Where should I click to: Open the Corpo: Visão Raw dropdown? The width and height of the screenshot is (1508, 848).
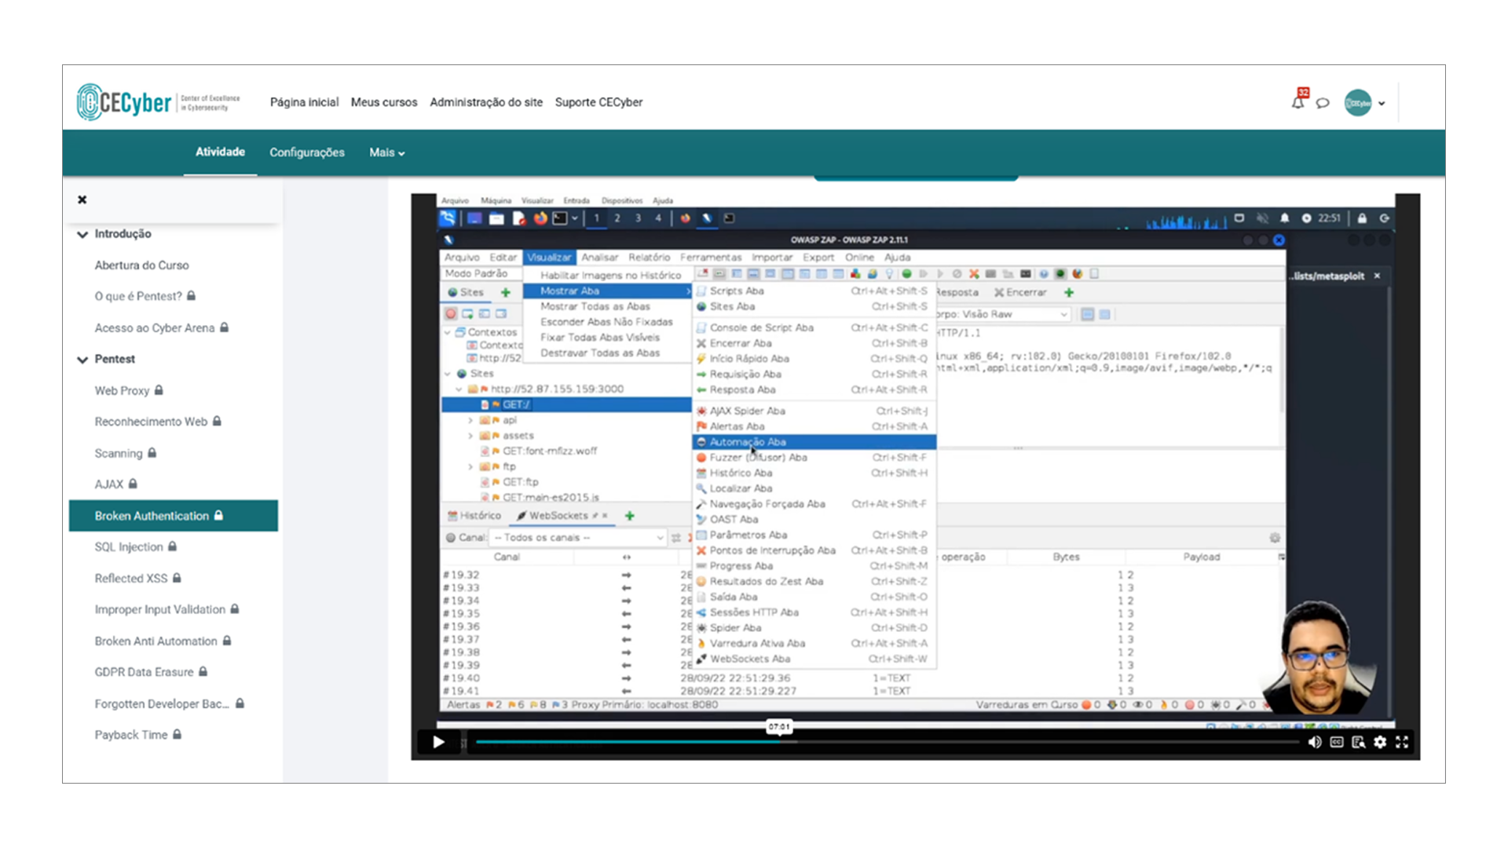point(1002,314)
